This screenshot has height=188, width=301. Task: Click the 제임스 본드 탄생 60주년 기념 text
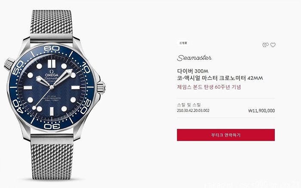(209, 87)
